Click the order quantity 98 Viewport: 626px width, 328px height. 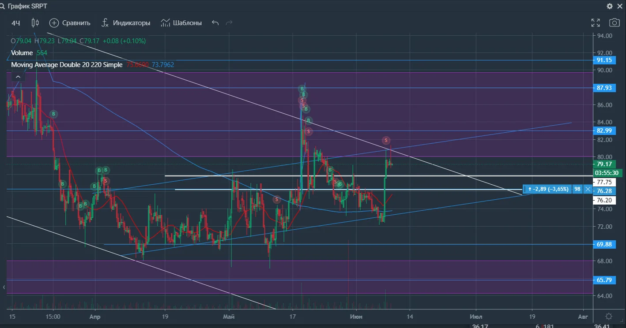point(577,189)
